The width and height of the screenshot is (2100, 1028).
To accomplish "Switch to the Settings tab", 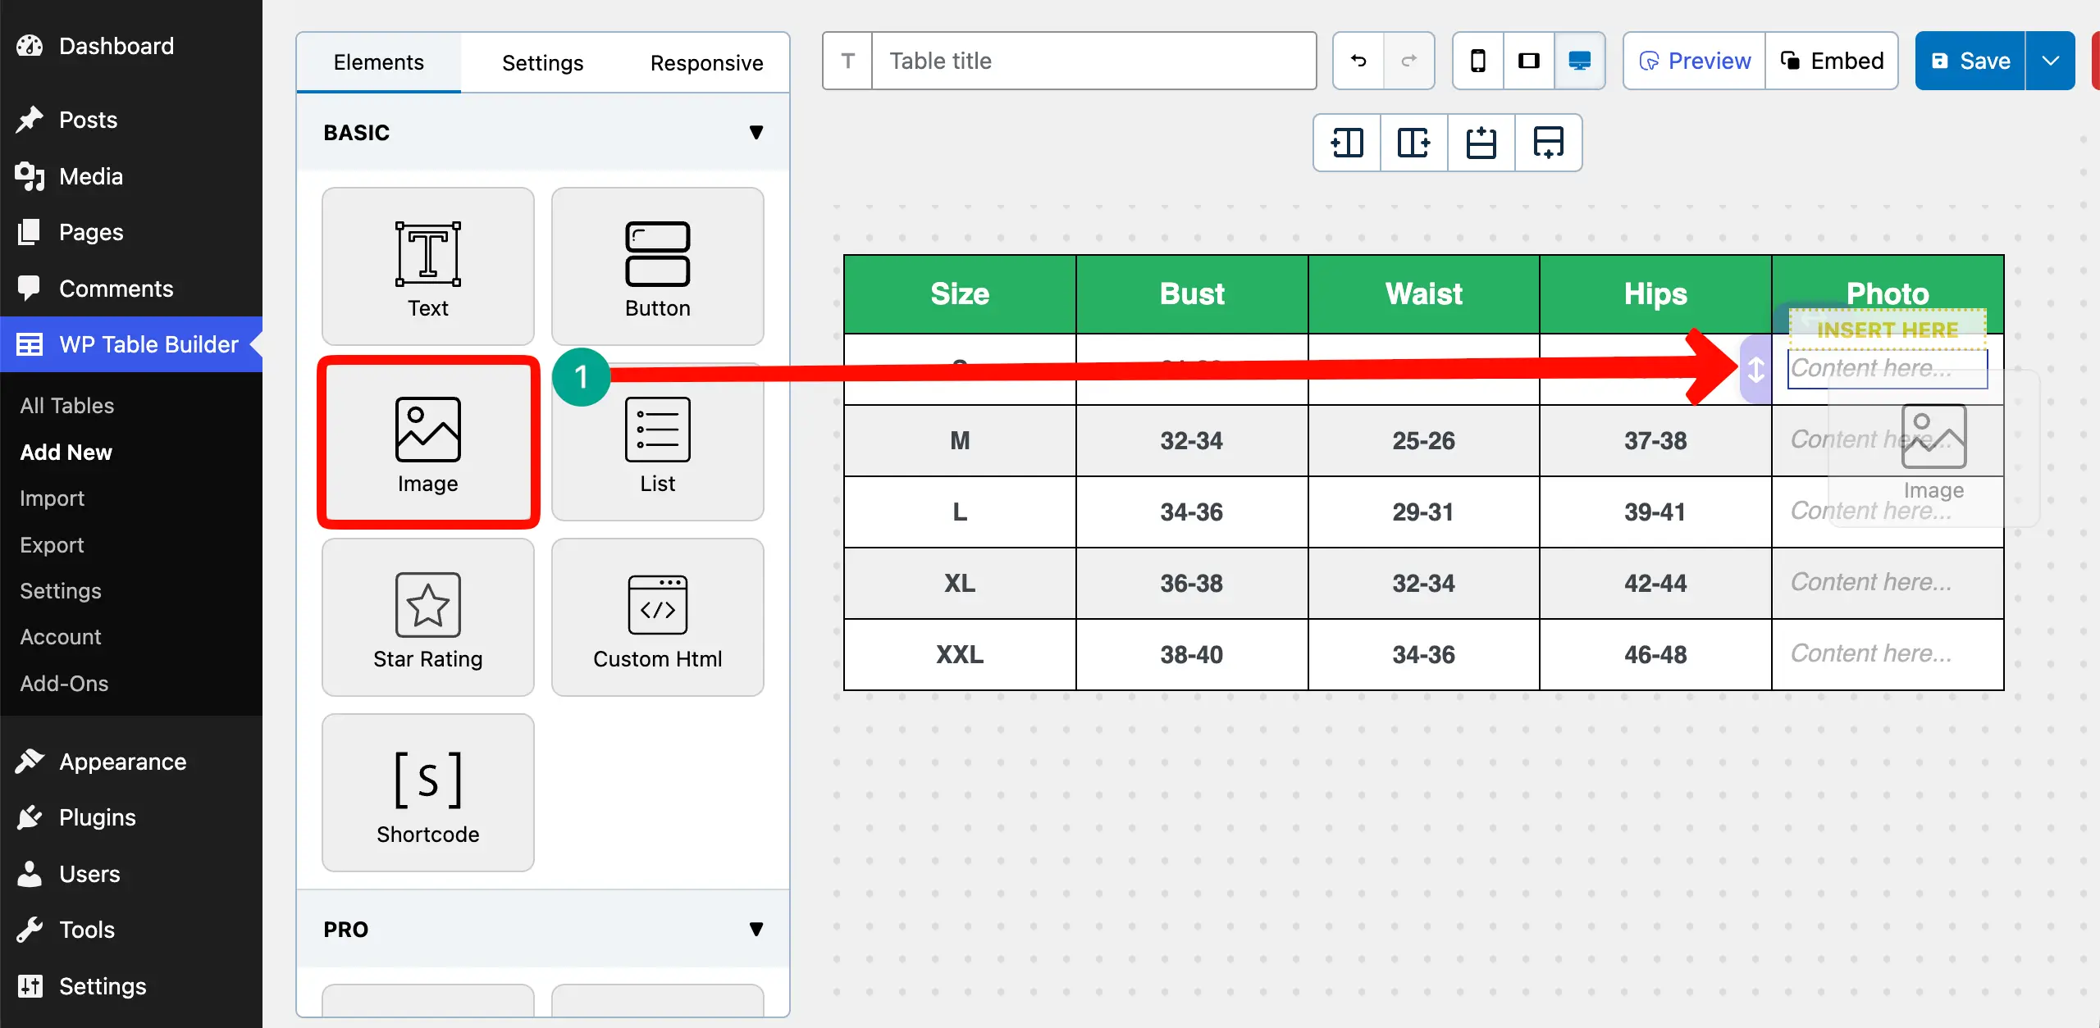I will point(541,61).
